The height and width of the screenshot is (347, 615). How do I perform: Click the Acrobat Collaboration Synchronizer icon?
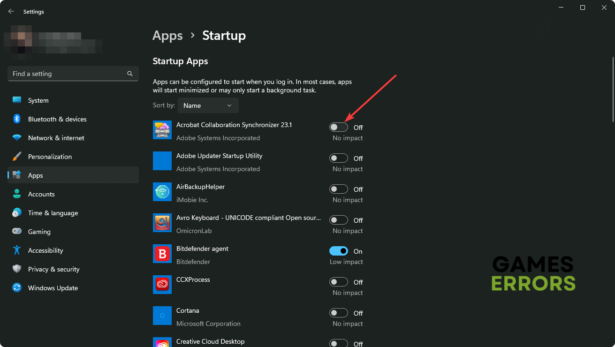click(162, 130)
